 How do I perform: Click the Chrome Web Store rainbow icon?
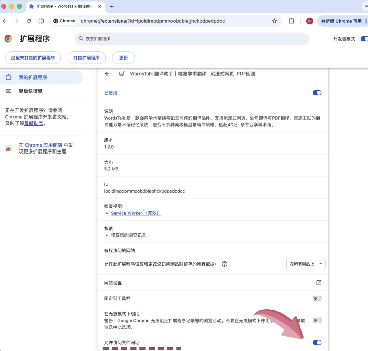tap(9, 148)
